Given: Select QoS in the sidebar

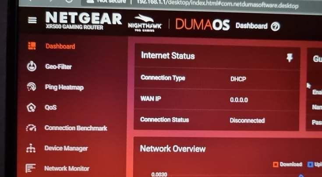Looking at the screenshot, I should coord(50,107).
